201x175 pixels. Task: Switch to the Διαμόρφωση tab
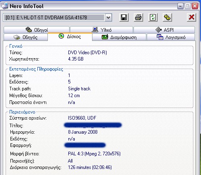pyautogui.click(x=119, y=37)
